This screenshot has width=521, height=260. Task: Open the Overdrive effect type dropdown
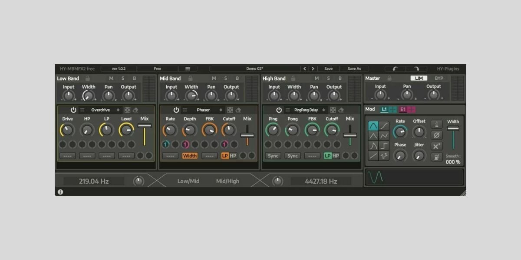pyautogui.click(x=105, y=110)
